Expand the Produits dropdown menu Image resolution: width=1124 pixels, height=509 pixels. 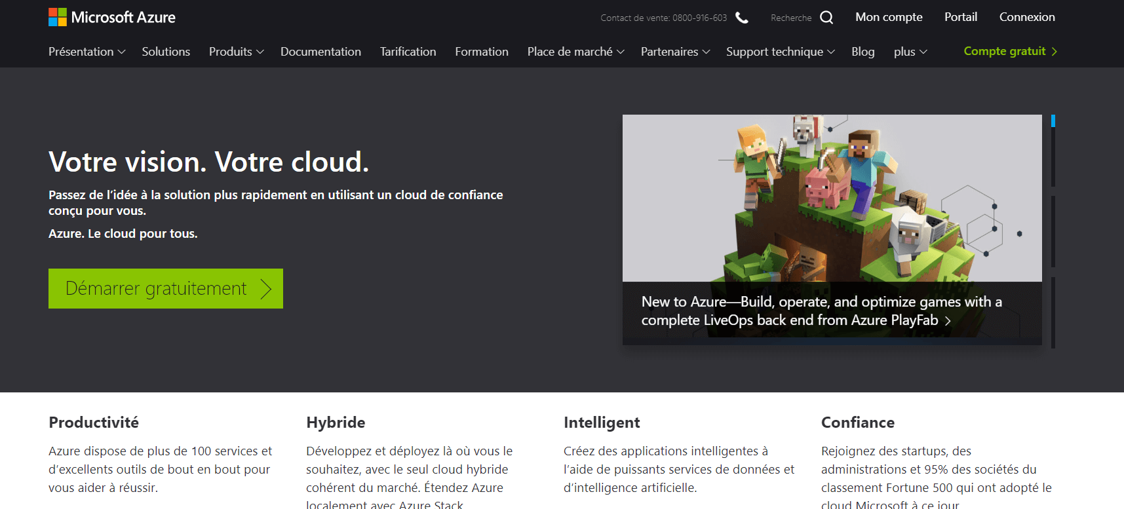[236, 52]
